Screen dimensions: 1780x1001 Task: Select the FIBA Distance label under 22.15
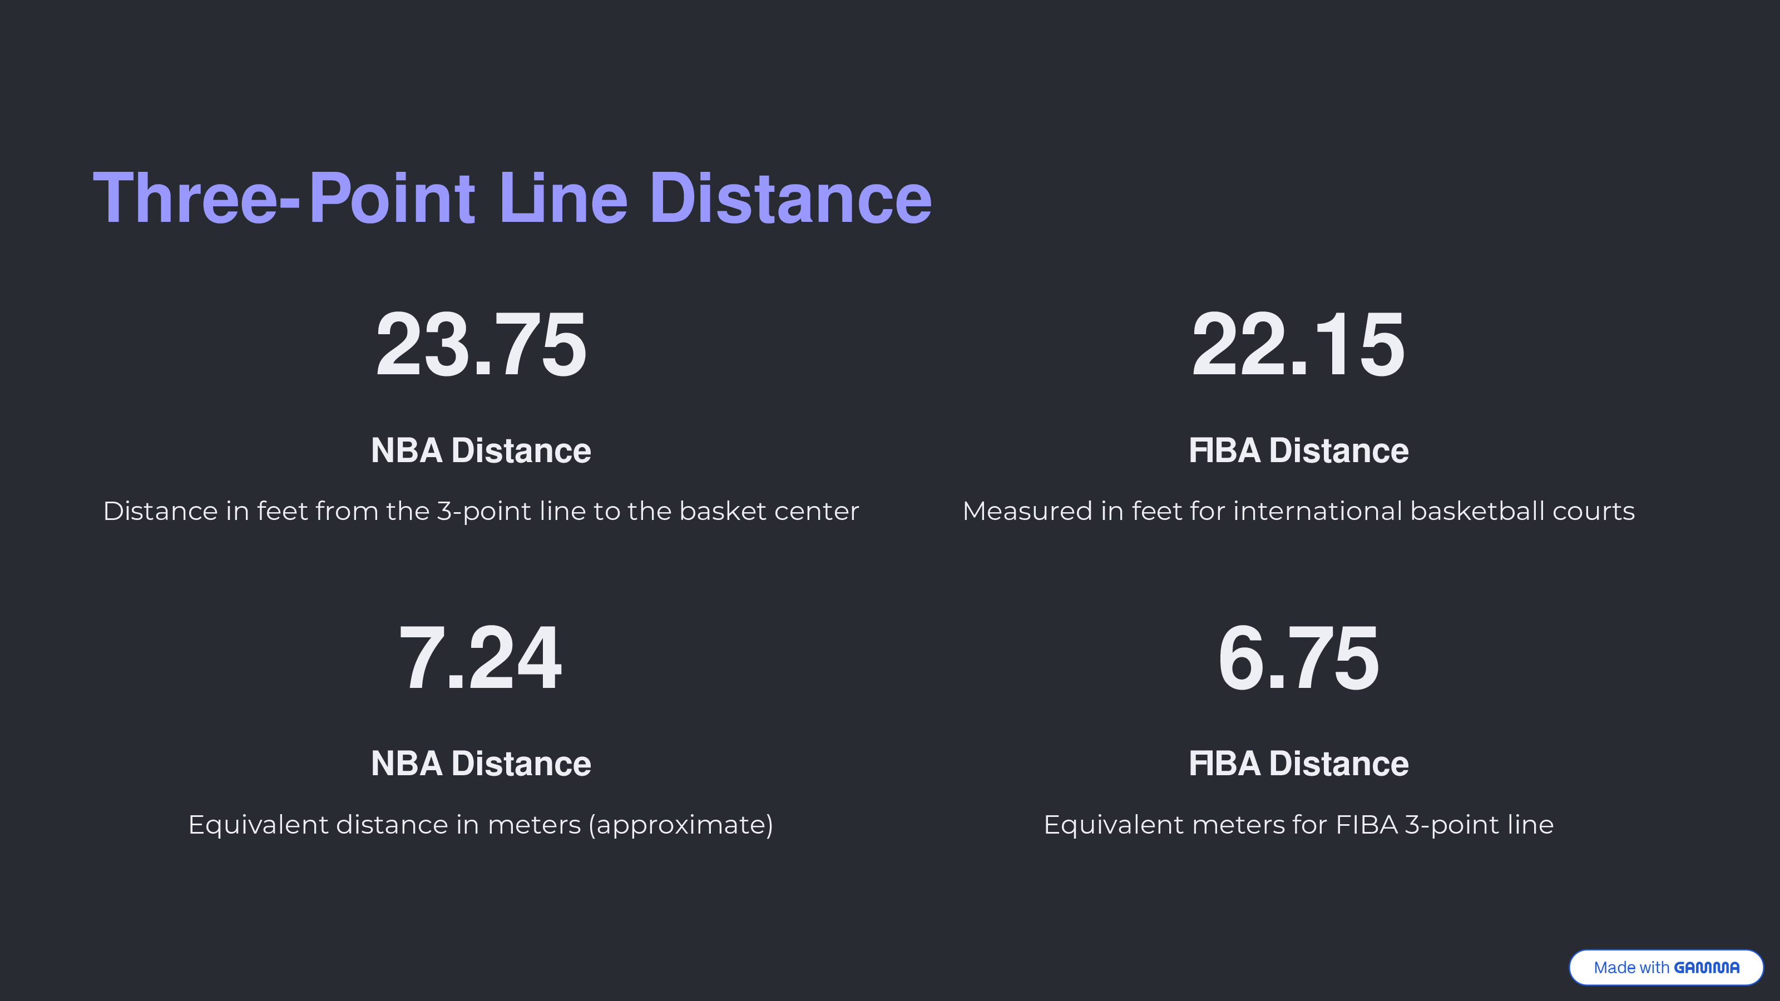(1298, 450)
